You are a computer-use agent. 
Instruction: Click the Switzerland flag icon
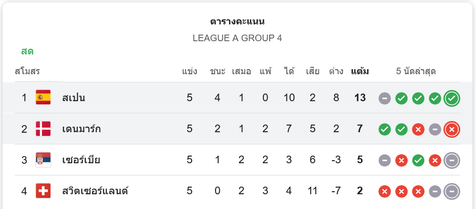pyautogui.click(x=43, y=191)
